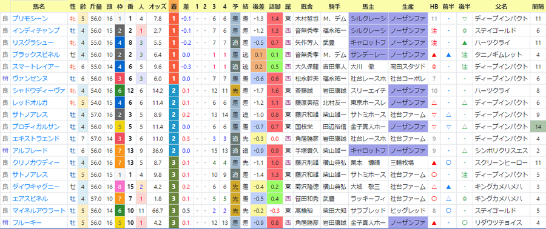Click the orange 着 column header
This screenshot has height=229, width=546.
click(174, 7)
